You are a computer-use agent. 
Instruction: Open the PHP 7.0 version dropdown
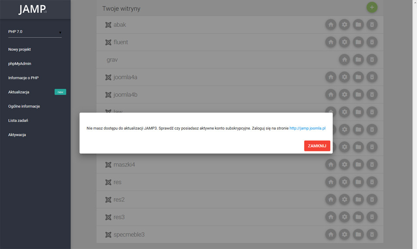click(35, 32)
